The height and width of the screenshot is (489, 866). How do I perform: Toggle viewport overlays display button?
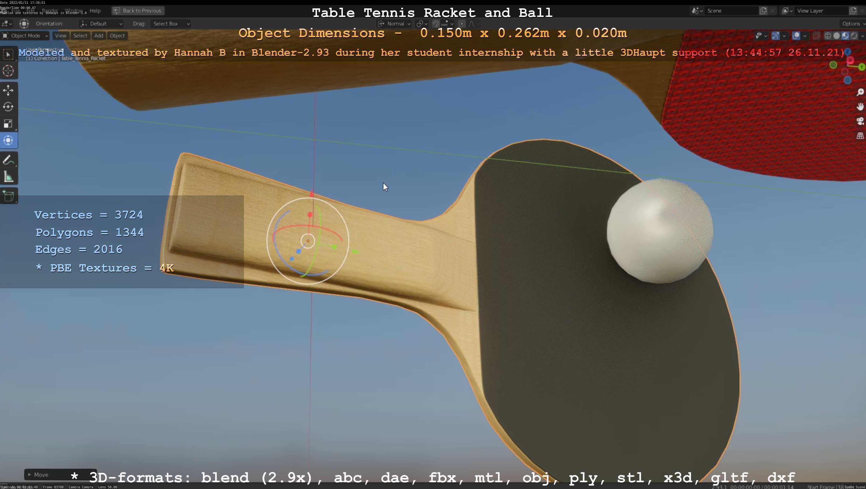[796, 36]
